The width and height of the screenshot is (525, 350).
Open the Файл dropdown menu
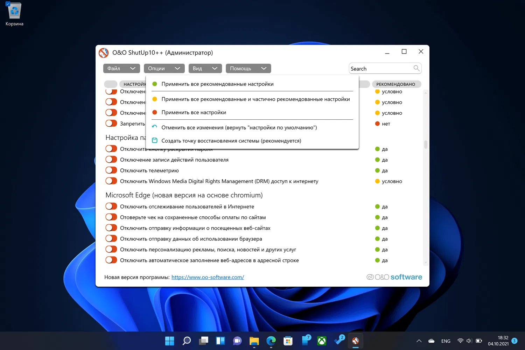(x=121, y=69)
